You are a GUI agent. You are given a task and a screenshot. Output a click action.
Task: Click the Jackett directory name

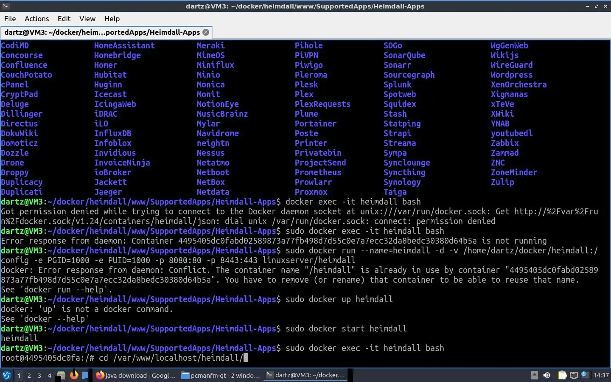pos(110,182)
